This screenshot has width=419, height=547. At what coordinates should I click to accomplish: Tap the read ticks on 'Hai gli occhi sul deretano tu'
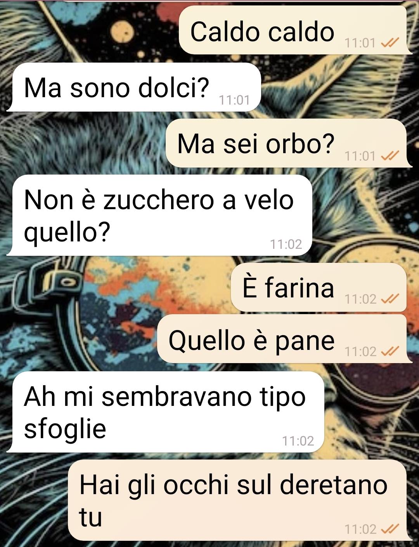(390, 529)
